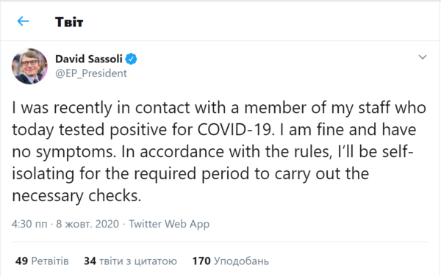Go back using the blue arrow icon
The width and height of the screenshot is (441, 276).
pos(23,21)
